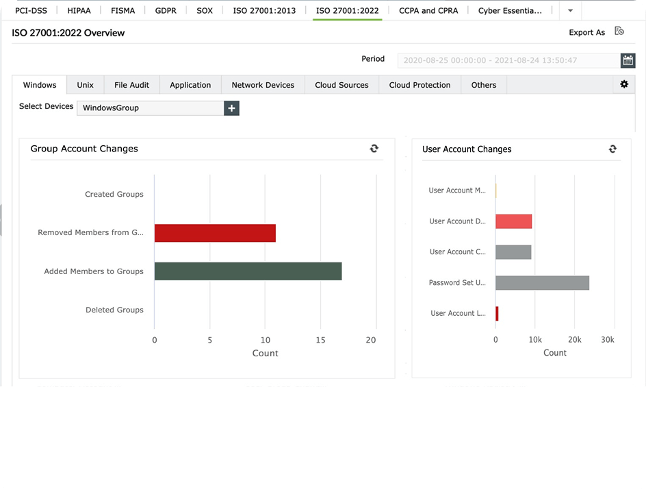Open the WindowsGroup device selector
The image size is (646, 492).
tap(151, 108)
